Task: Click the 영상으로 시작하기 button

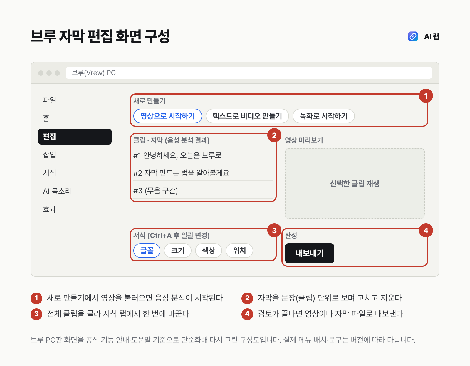Action: tap(168, 116)
